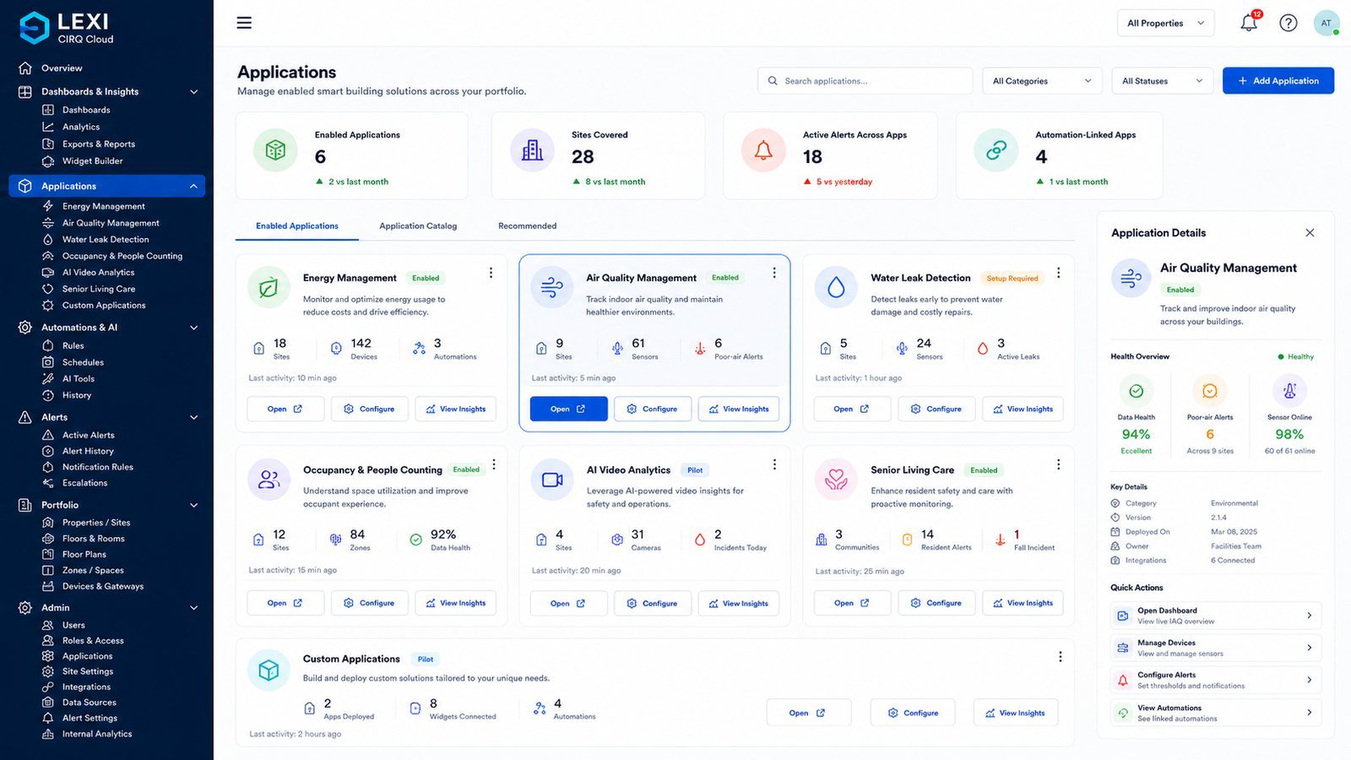Open Energy Management card kebab menu
Image resolution: width=1351 pixels, height=760 pixels.
(x=491, y=273)
